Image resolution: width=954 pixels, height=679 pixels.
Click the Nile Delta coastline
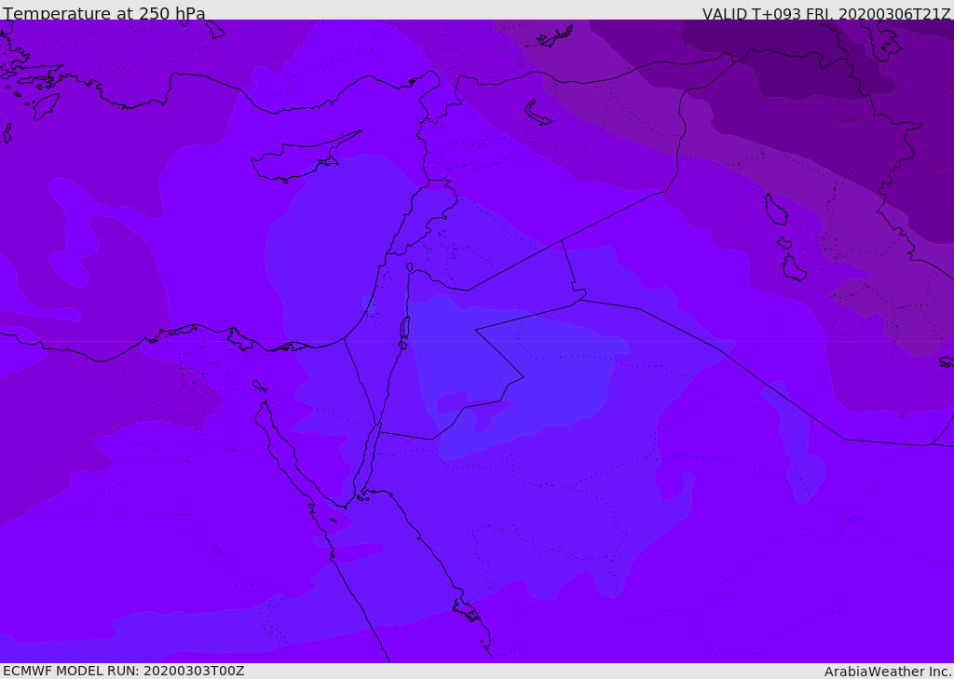(x=198, y=327)
